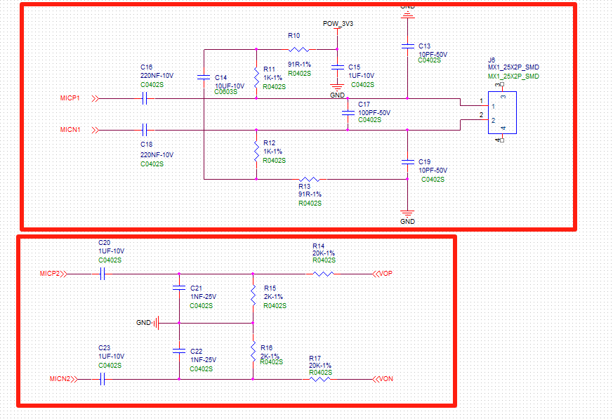Select the VOP port symbol
613x419 pixels.
coord(376,274)
